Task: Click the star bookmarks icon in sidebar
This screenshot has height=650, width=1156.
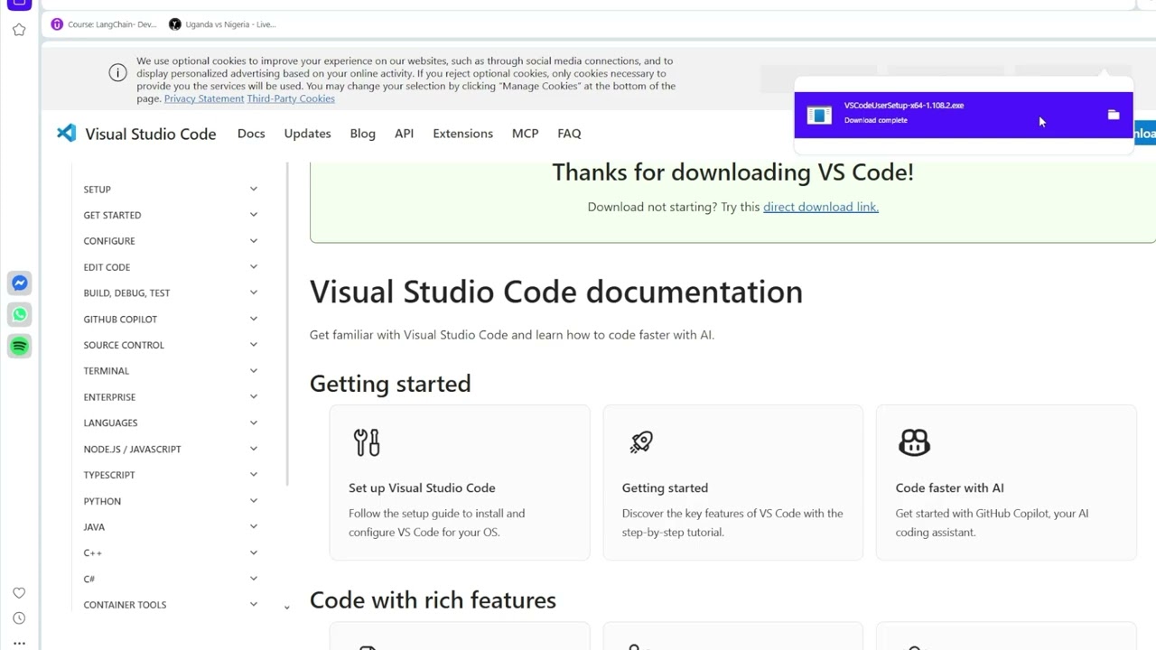Action: [19, 30]
